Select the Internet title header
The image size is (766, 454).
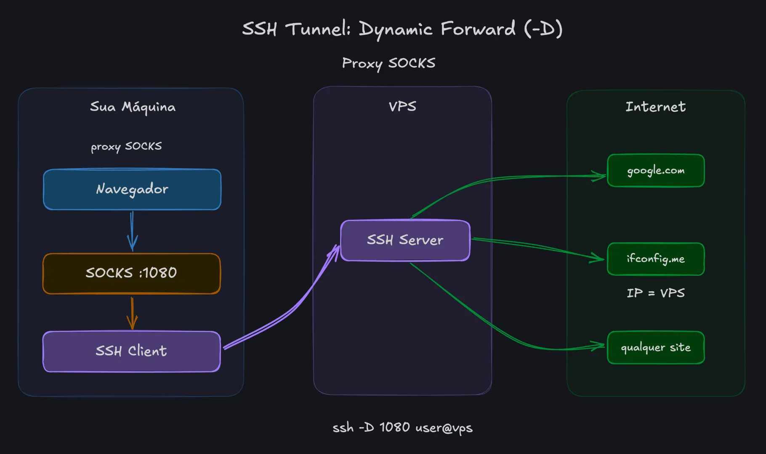(x=655, y=107)
